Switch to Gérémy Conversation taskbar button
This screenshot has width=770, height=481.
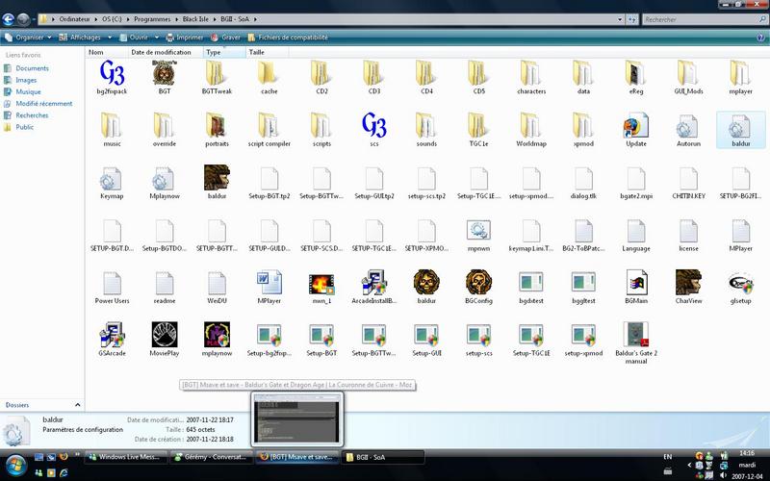[212, 457]
